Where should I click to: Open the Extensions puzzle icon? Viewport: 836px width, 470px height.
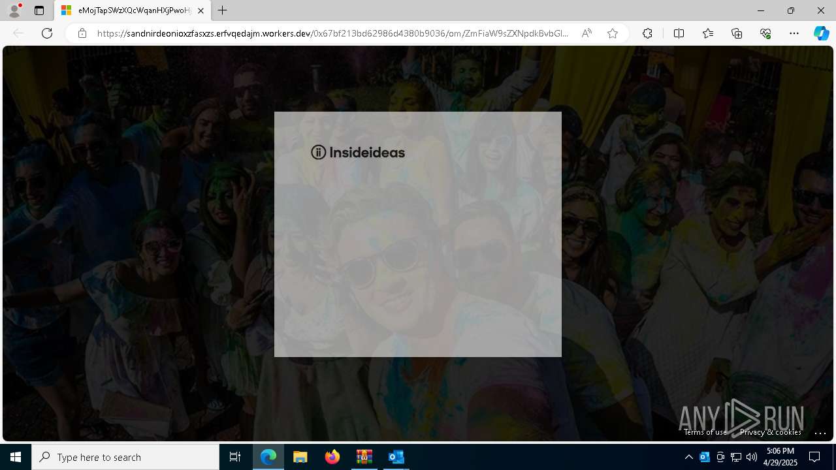click(647, 33)
